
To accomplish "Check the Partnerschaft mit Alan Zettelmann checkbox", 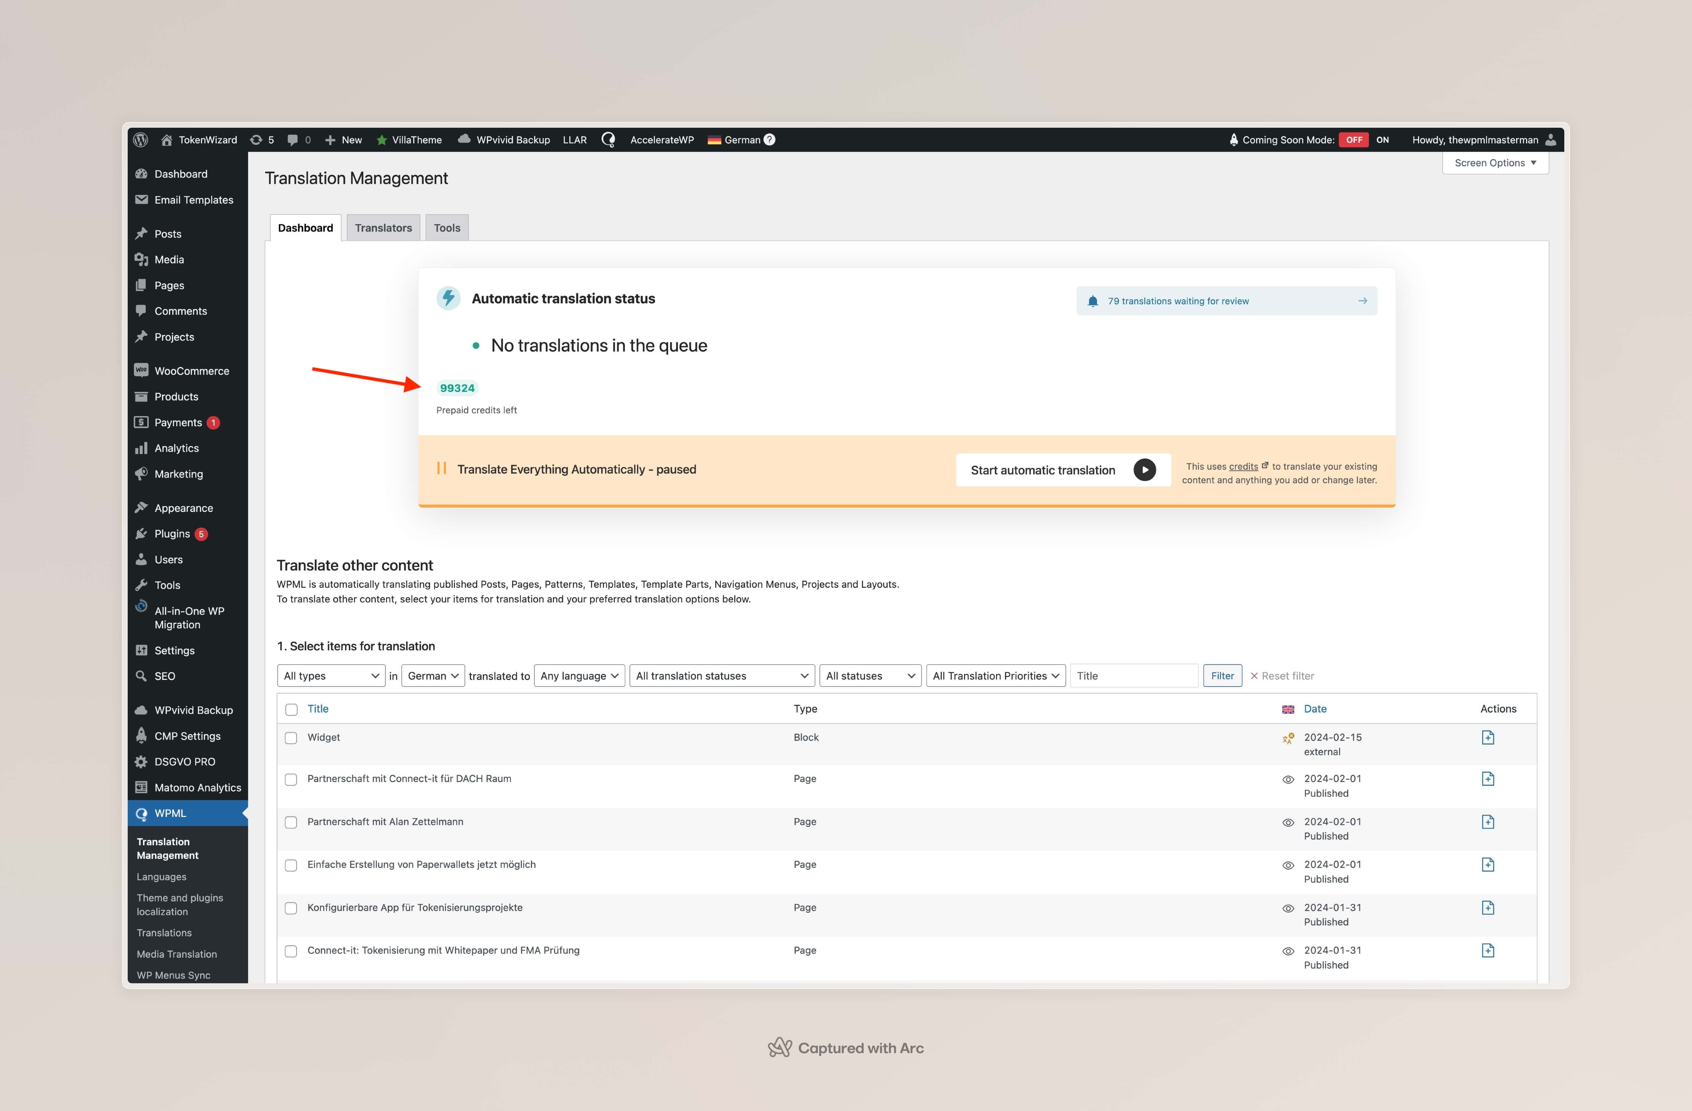I will (x=291, y=822).
